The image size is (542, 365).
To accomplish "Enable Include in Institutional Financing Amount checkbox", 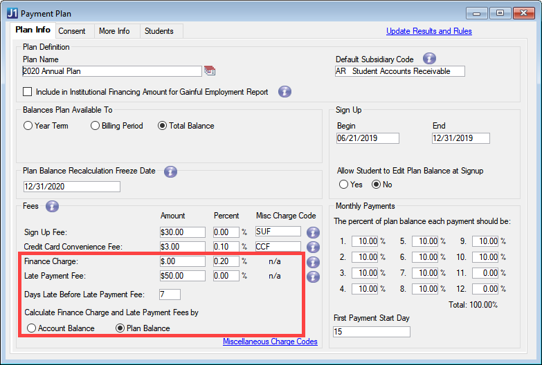I will click(28, 91).
